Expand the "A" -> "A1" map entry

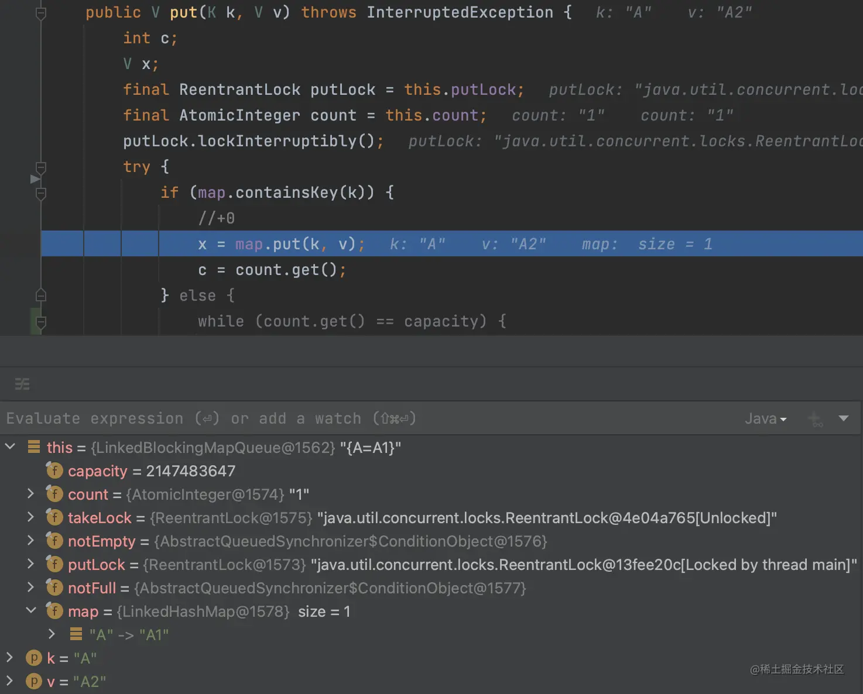(52, 634)
